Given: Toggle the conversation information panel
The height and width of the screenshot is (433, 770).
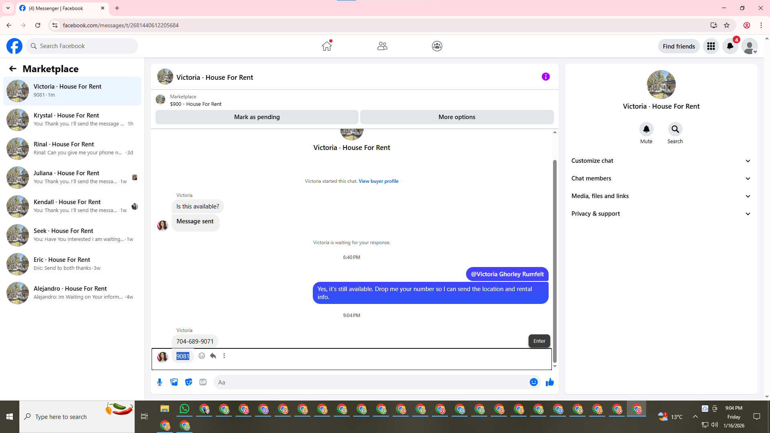Looking at the screenshot, I should pyautogui.click(x=545, y=77).
